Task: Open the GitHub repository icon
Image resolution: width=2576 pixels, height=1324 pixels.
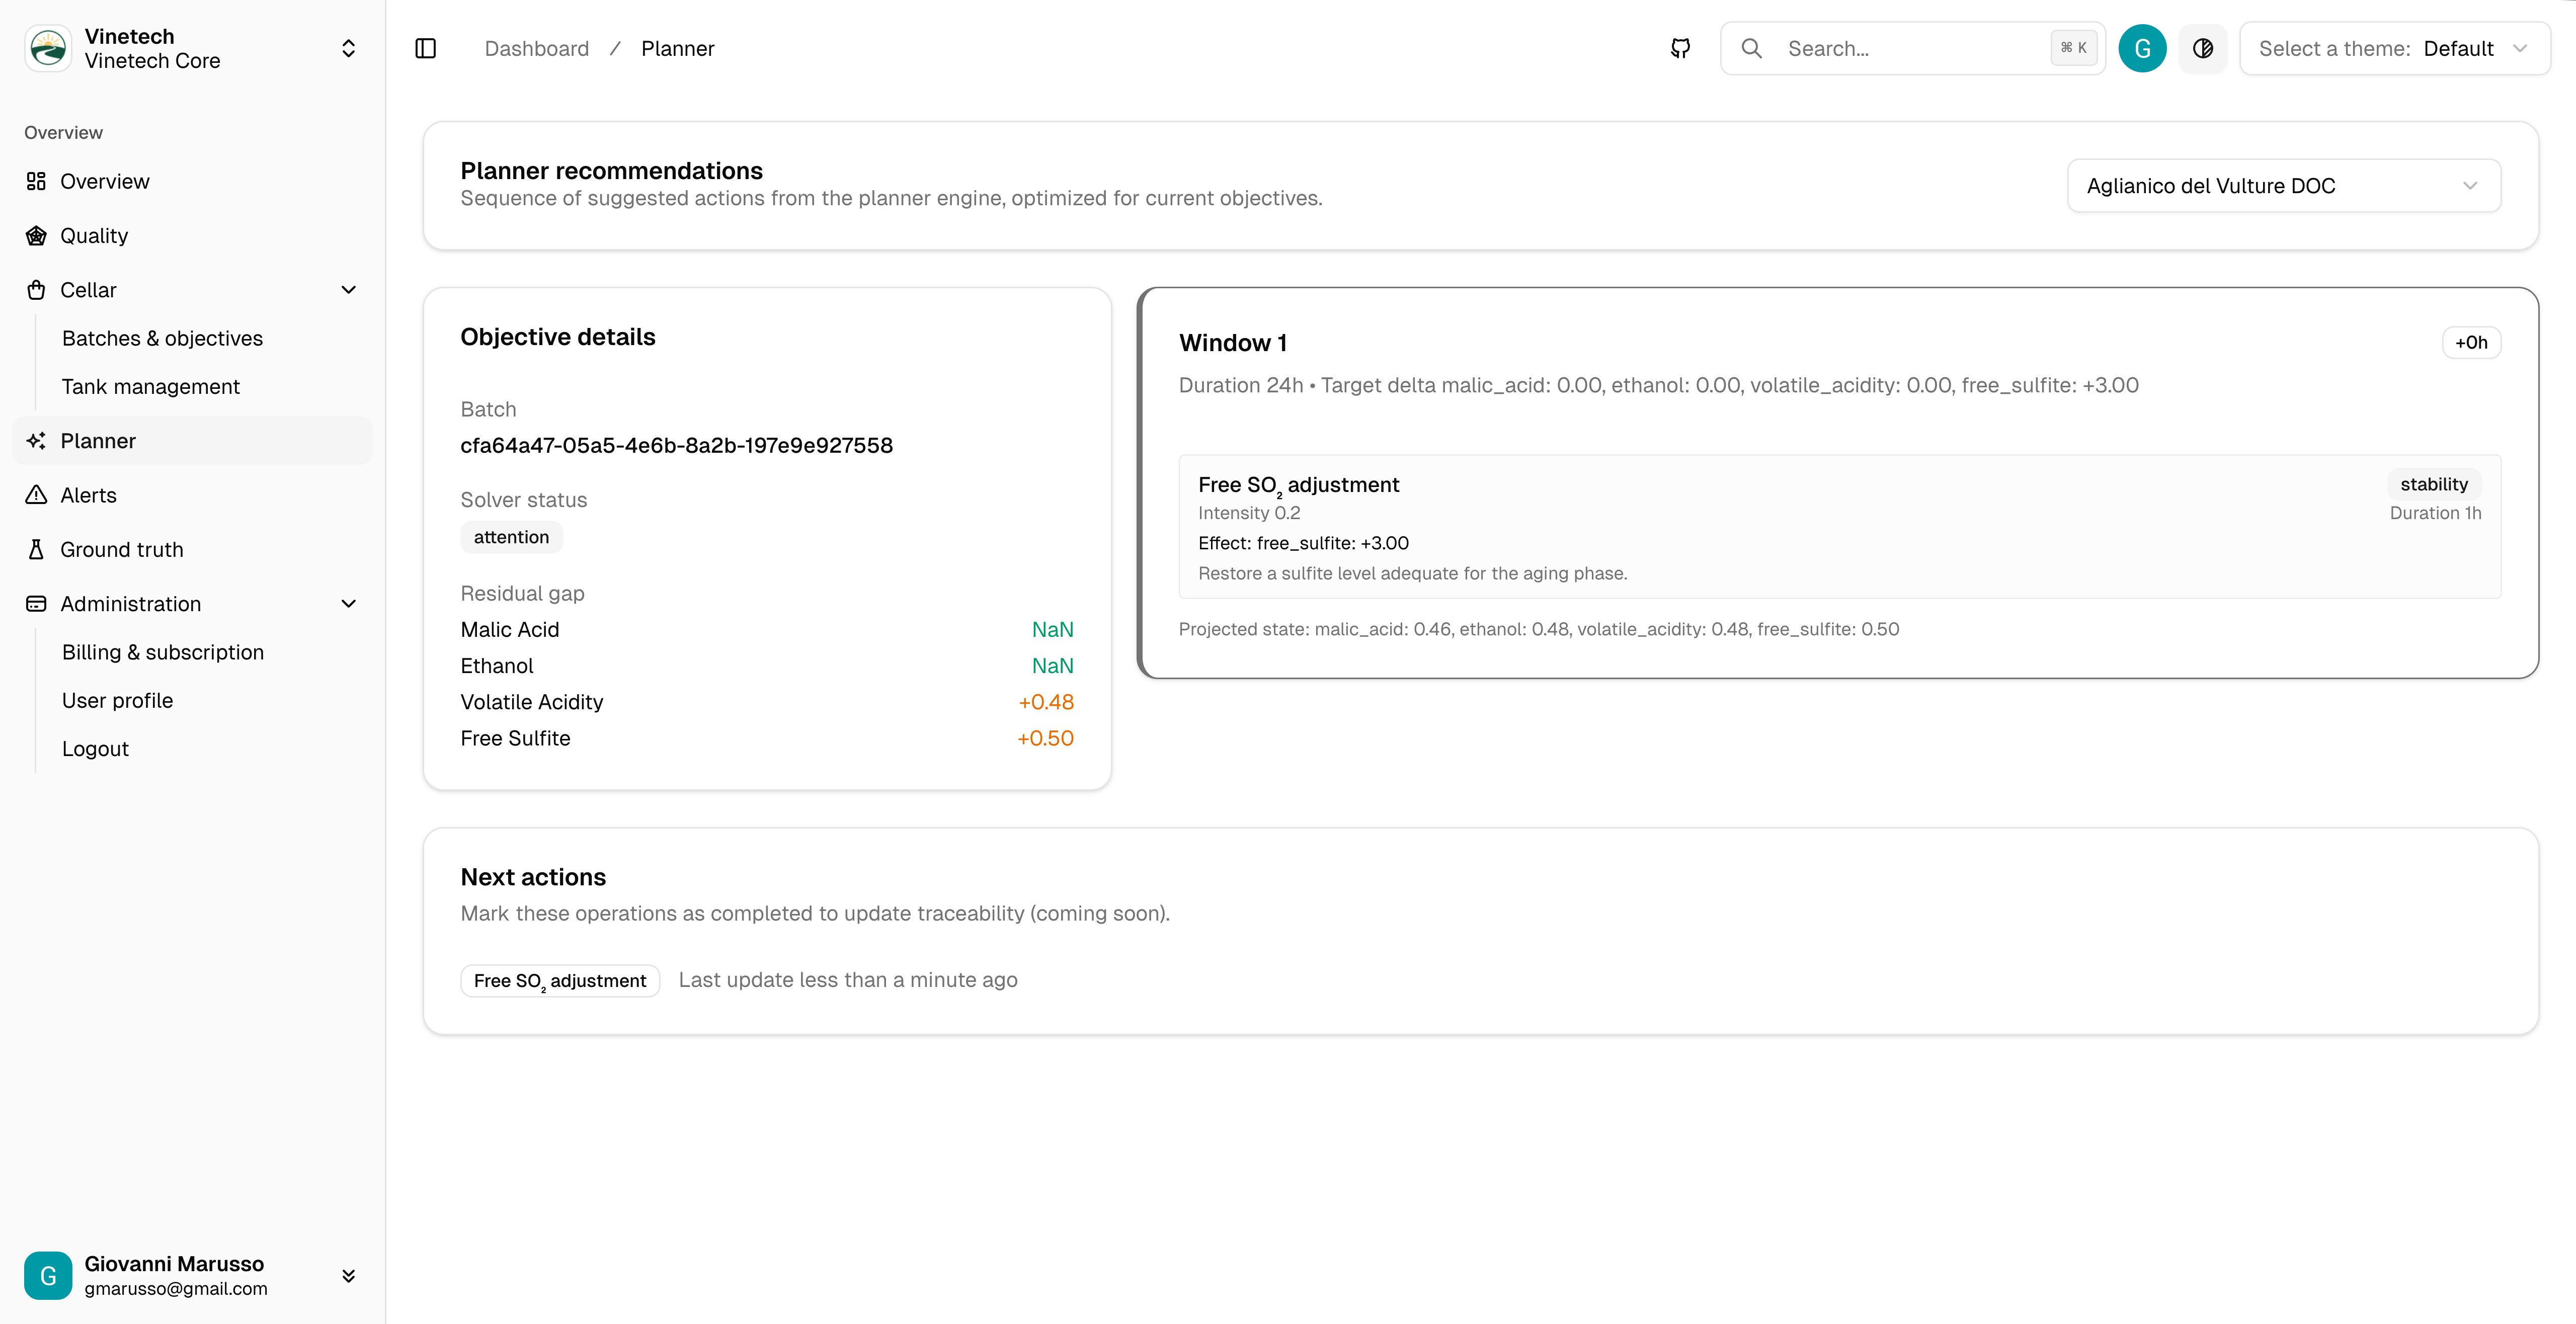Action: coord(1680,48)
